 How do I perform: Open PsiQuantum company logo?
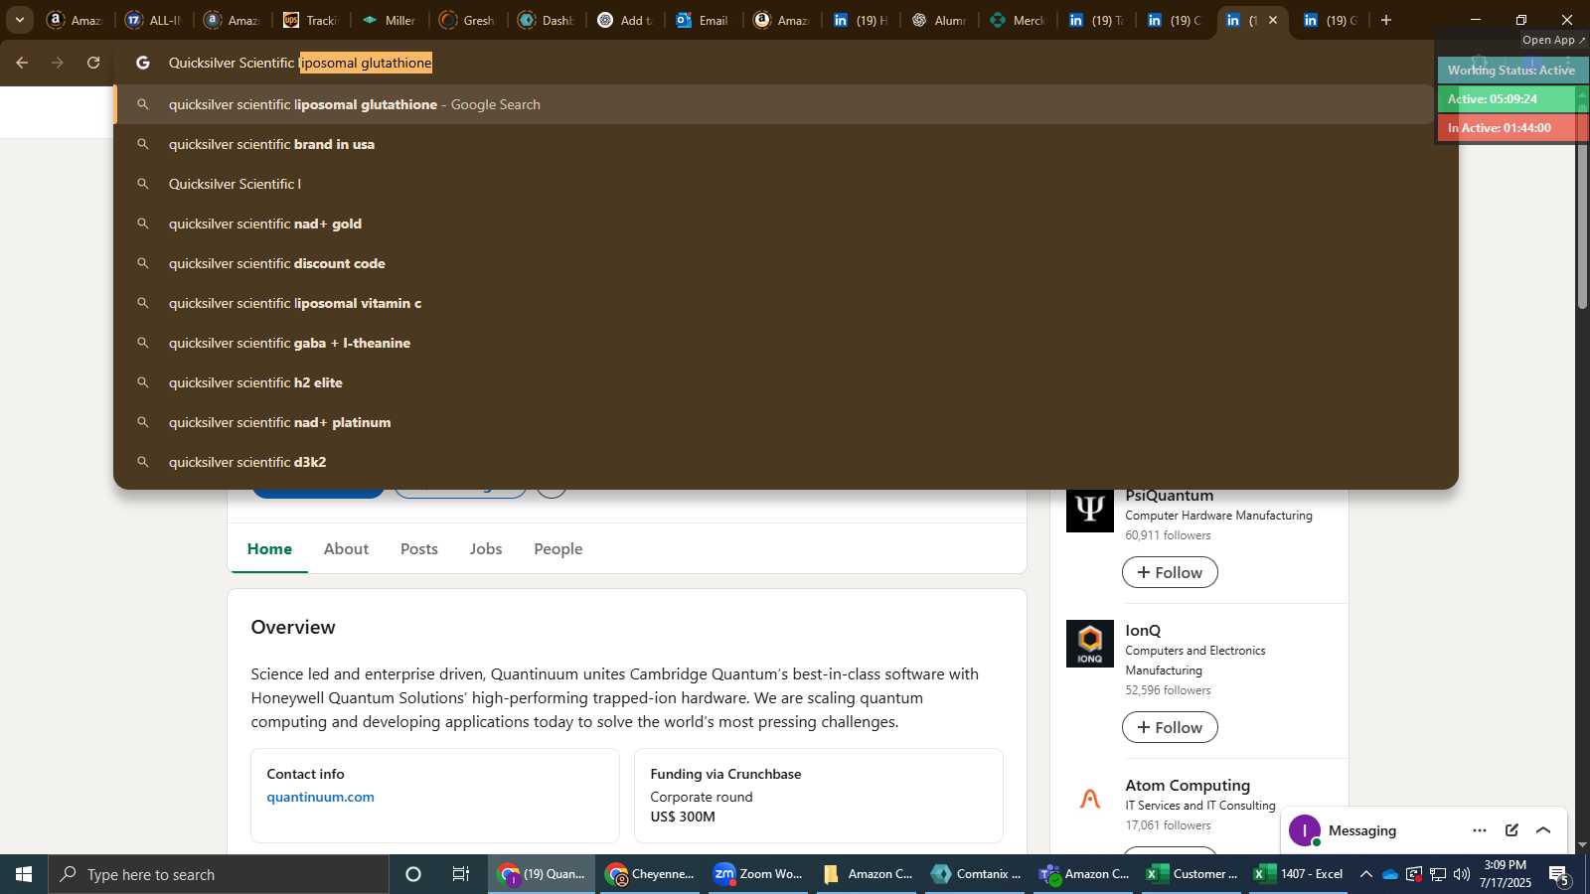[x=1090, y=509]
